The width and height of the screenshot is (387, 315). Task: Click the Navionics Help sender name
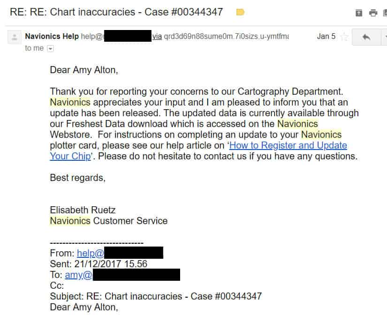point(52,36)
